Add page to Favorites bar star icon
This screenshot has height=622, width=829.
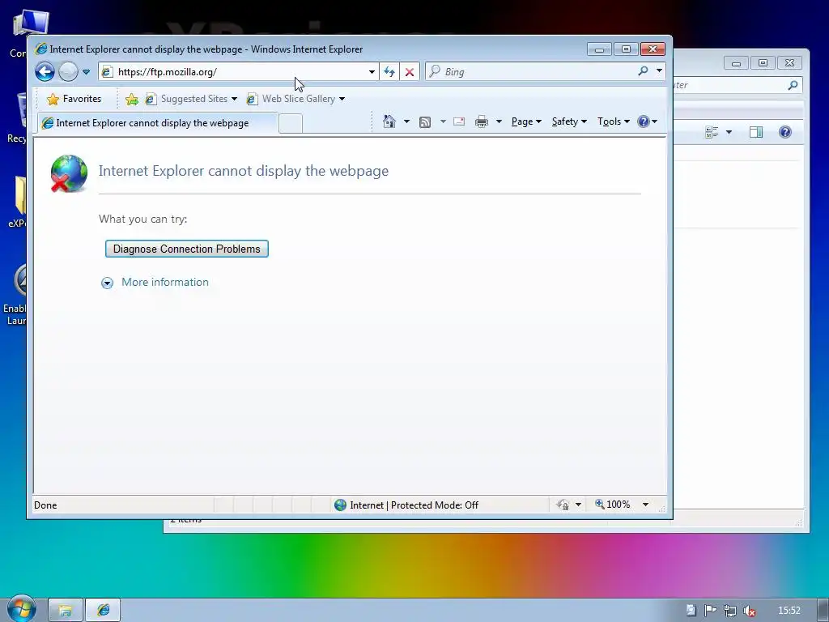(x=132, y=99)
